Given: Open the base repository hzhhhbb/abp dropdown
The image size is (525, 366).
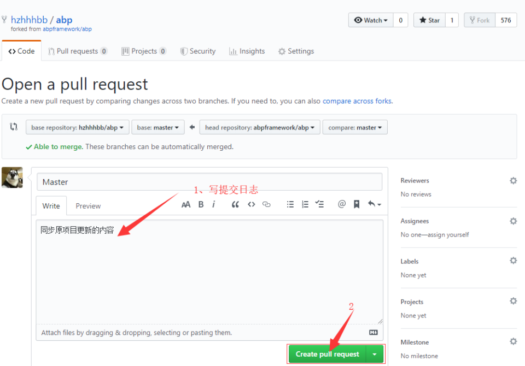Looking at the screenshot, I should click(x=77, y=127).
